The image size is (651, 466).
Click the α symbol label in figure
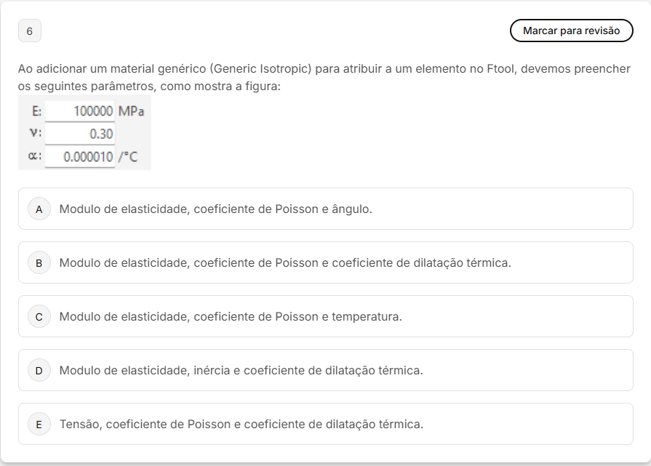point(35,156)
